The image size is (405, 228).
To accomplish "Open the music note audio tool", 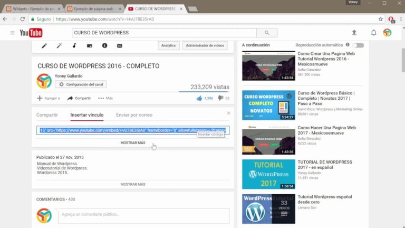I will [74, 46].
